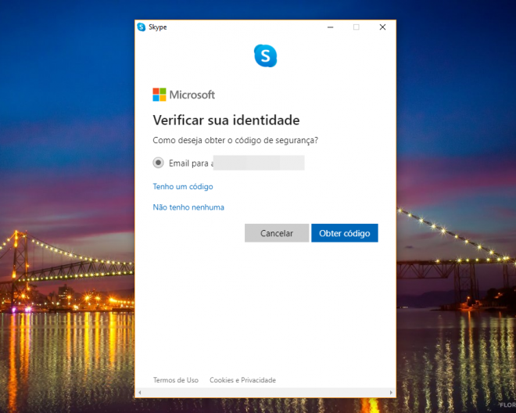Open the "Termos de Uso" link
Screen dimensions: 516x413
click(x=176, y=380)
